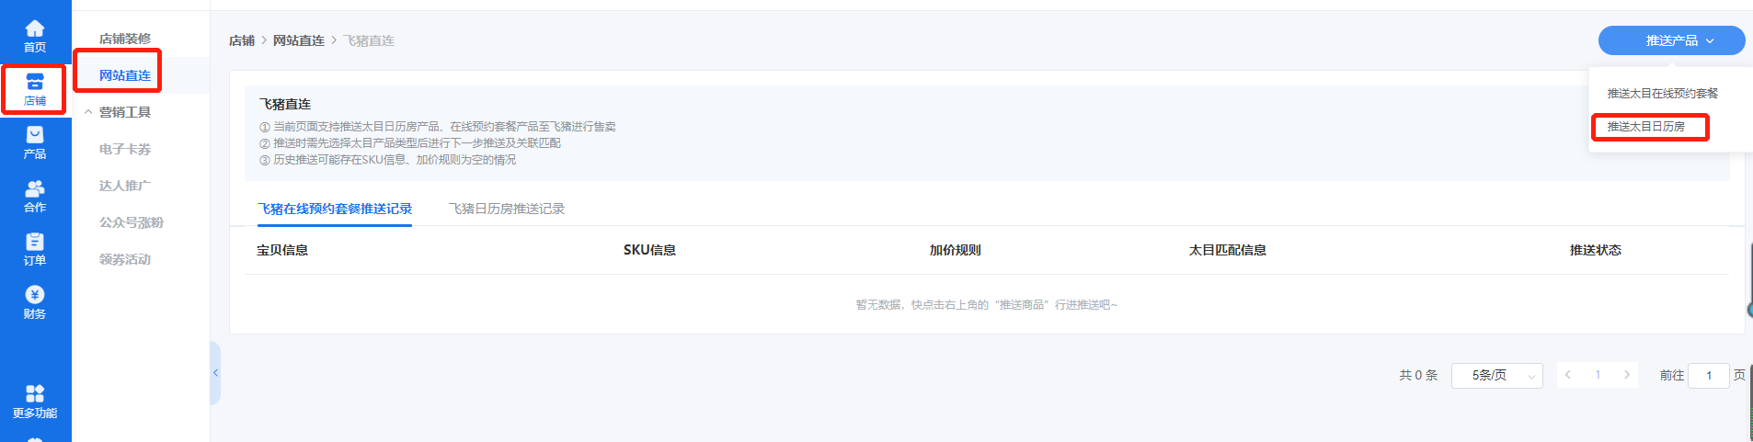Focus the 前往 page number input
Screen dimensions: 1753x442
(1709, 375)
